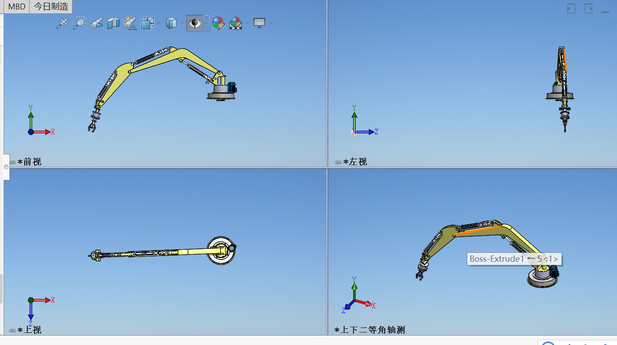Click the link icon beside *前视
The height and width of the screenshot is (345, 617).
coord(13,162)
